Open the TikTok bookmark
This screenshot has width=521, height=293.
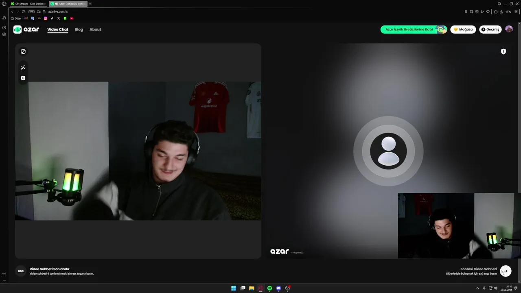pos(52,18)
